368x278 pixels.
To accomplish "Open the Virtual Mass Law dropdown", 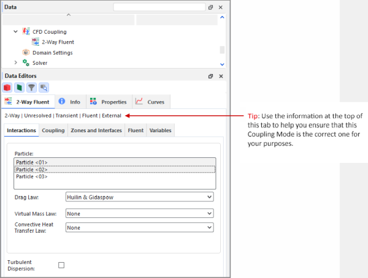I will [140, 213].
